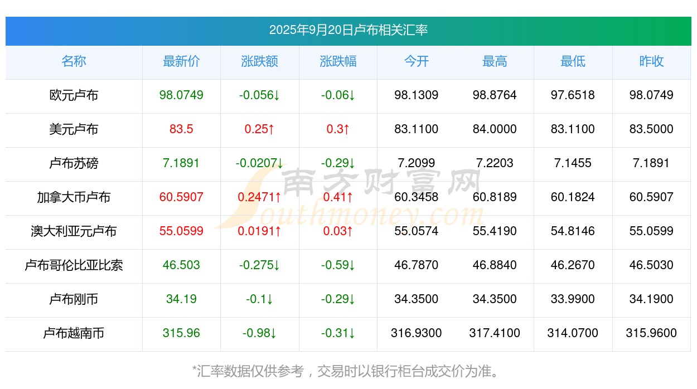Screen dimensions: 697x389
Task: Click the 卢布苏磅 row name
Action: (x=74, y=163)
